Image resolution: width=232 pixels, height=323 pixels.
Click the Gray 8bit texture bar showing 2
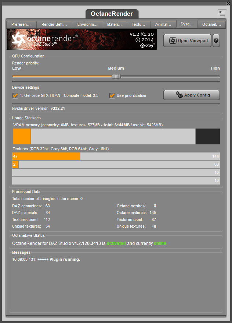[x=116, y=164]
